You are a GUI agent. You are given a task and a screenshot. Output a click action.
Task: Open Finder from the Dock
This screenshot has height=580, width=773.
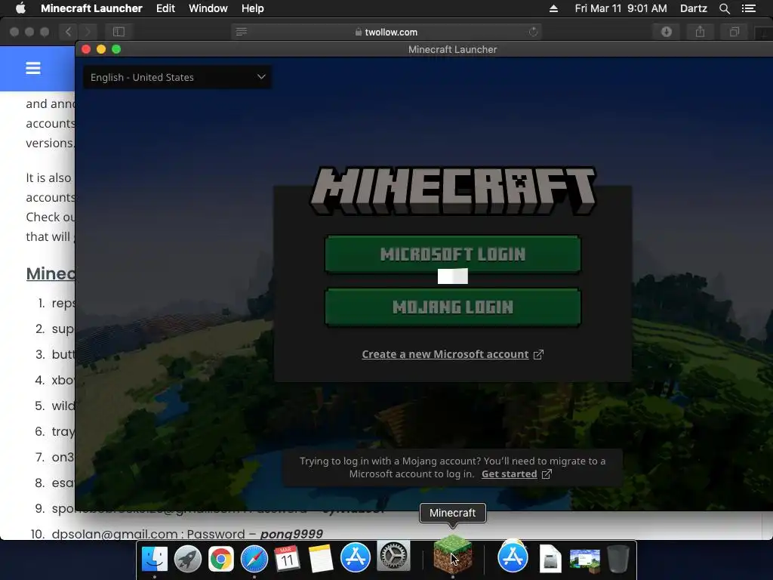coord(154,559)
